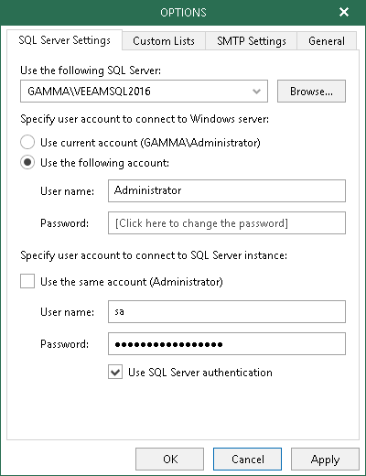Click here to change the password field
The height and width of the screenshot is (476, 366).
point(227,223)
